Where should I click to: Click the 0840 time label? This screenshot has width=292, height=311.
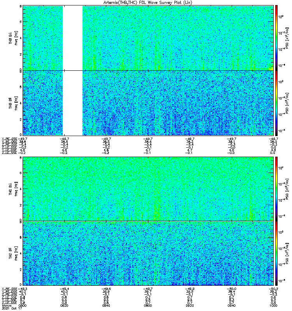tap(106, 306)
